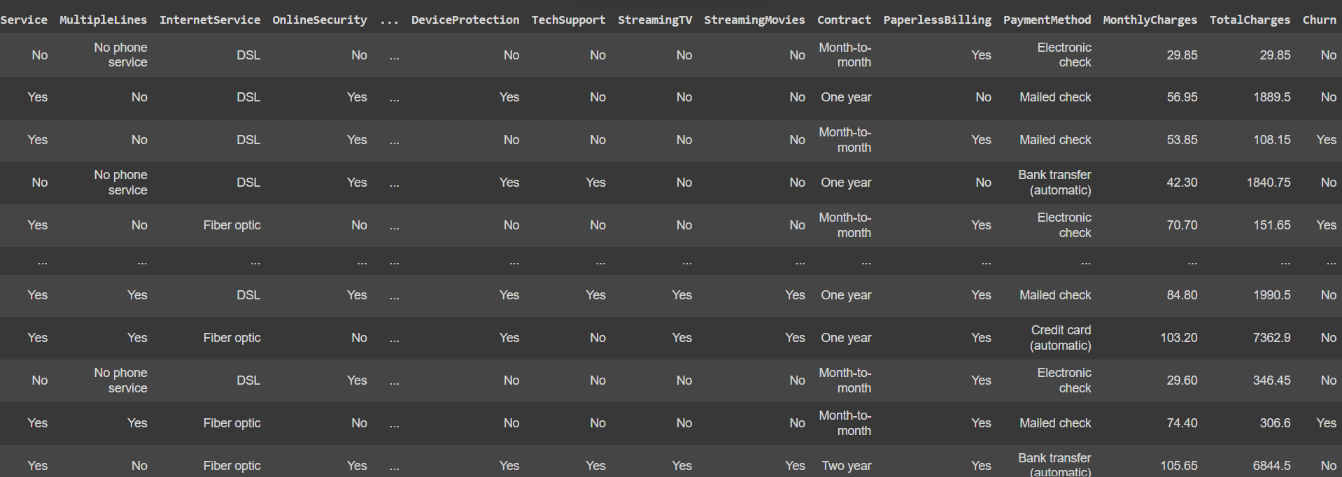Click the DeviceProtection column header

[x=465, y=20]
